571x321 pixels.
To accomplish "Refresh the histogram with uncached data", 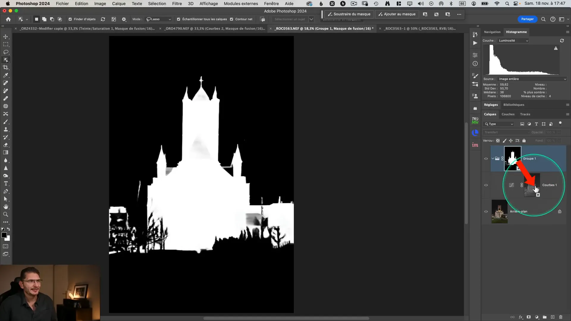I will [562, 40].
